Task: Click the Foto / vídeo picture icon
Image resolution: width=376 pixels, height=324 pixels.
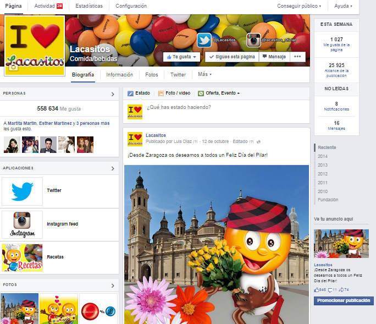Action: click(x=161, y=94)
